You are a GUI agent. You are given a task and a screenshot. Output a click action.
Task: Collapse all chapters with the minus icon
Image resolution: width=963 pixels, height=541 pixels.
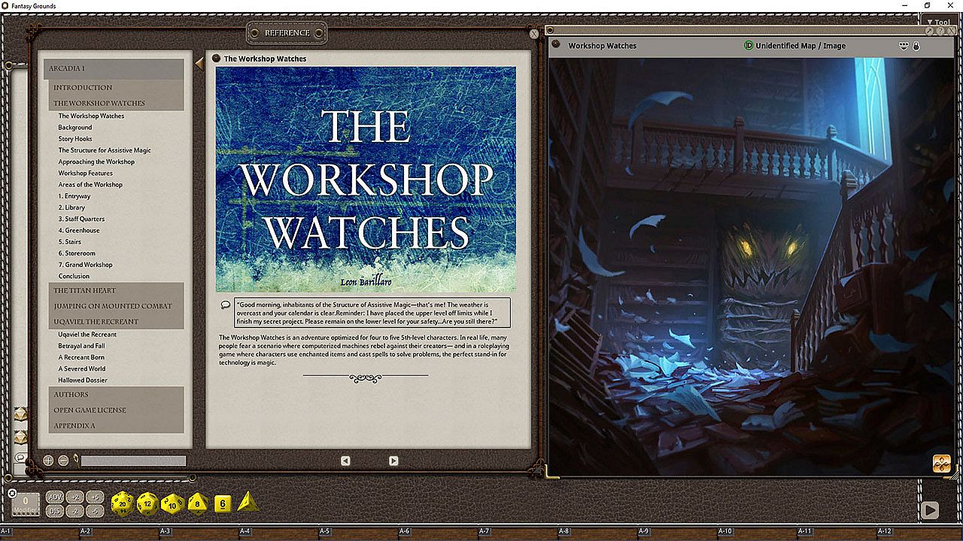point(63,461)
